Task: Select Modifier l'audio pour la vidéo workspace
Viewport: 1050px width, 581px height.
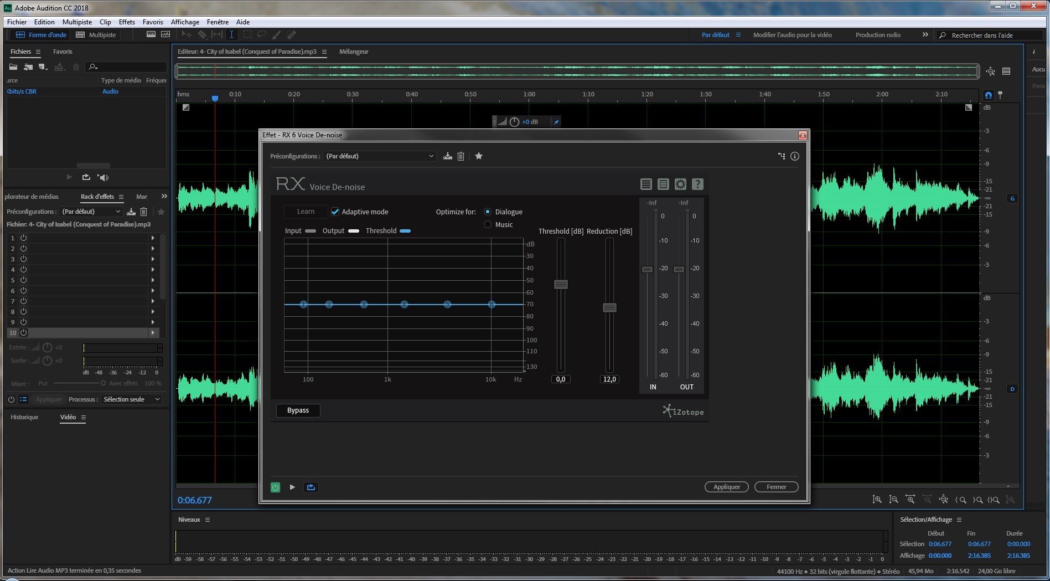Action: coord(792,34)
